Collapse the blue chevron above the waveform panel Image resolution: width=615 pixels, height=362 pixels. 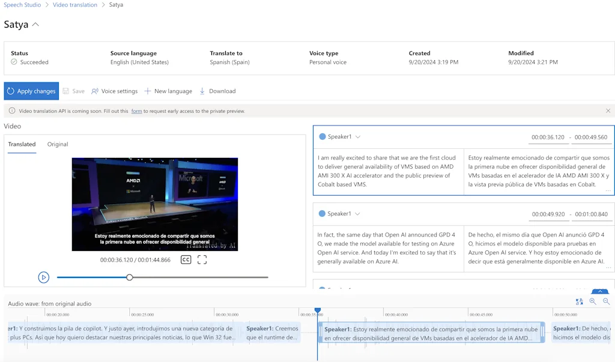coord(599,291)
